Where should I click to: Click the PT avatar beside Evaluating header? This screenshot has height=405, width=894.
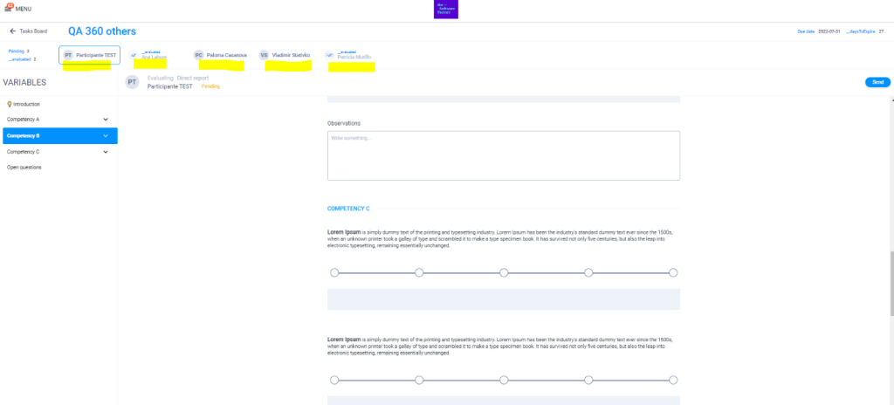(132, 82)
